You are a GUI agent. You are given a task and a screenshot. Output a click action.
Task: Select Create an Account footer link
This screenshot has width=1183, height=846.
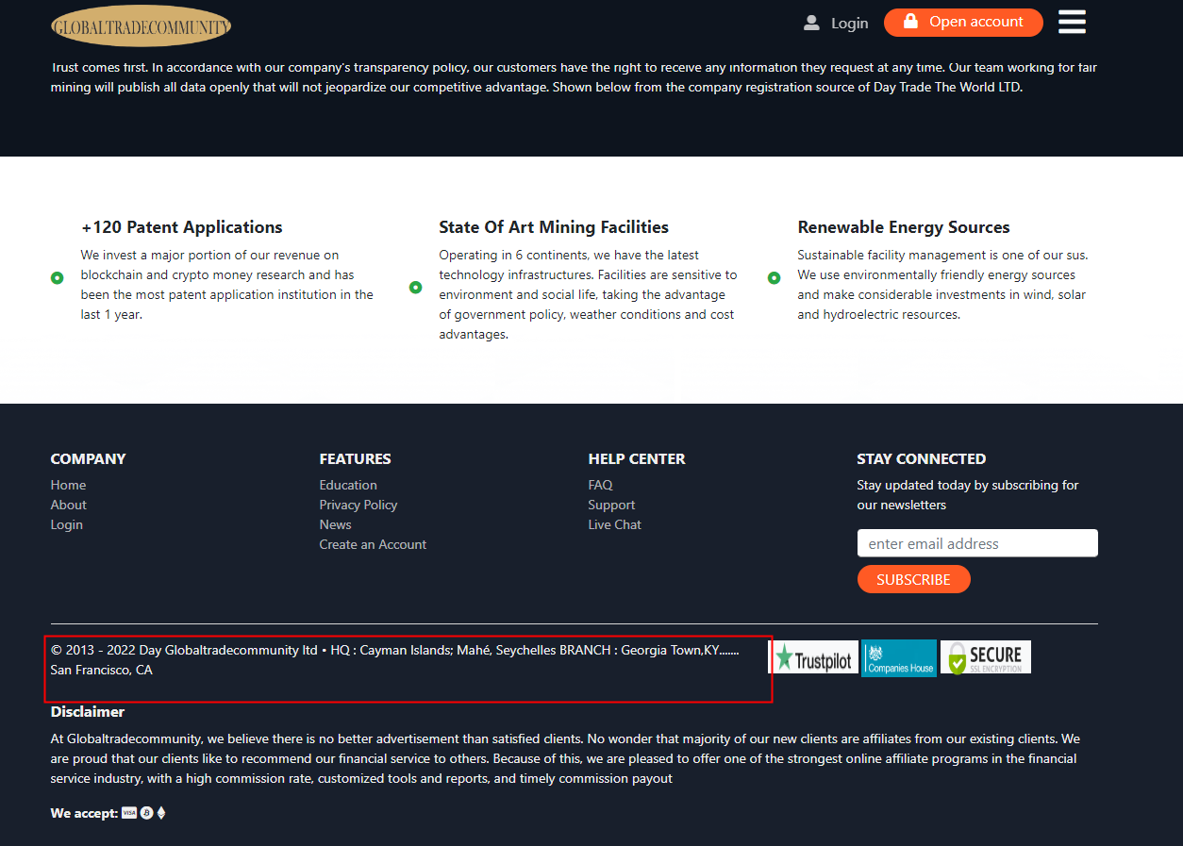coord(373,544)
